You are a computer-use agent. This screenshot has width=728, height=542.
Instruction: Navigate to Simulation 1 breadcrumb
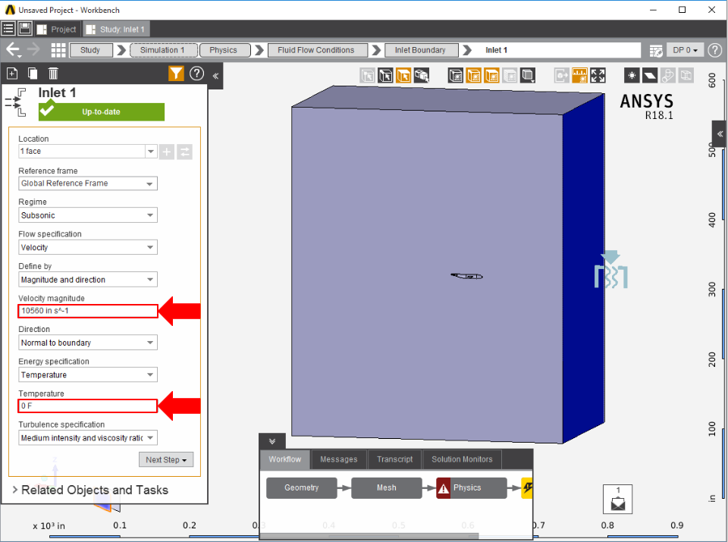click(163, 50)
